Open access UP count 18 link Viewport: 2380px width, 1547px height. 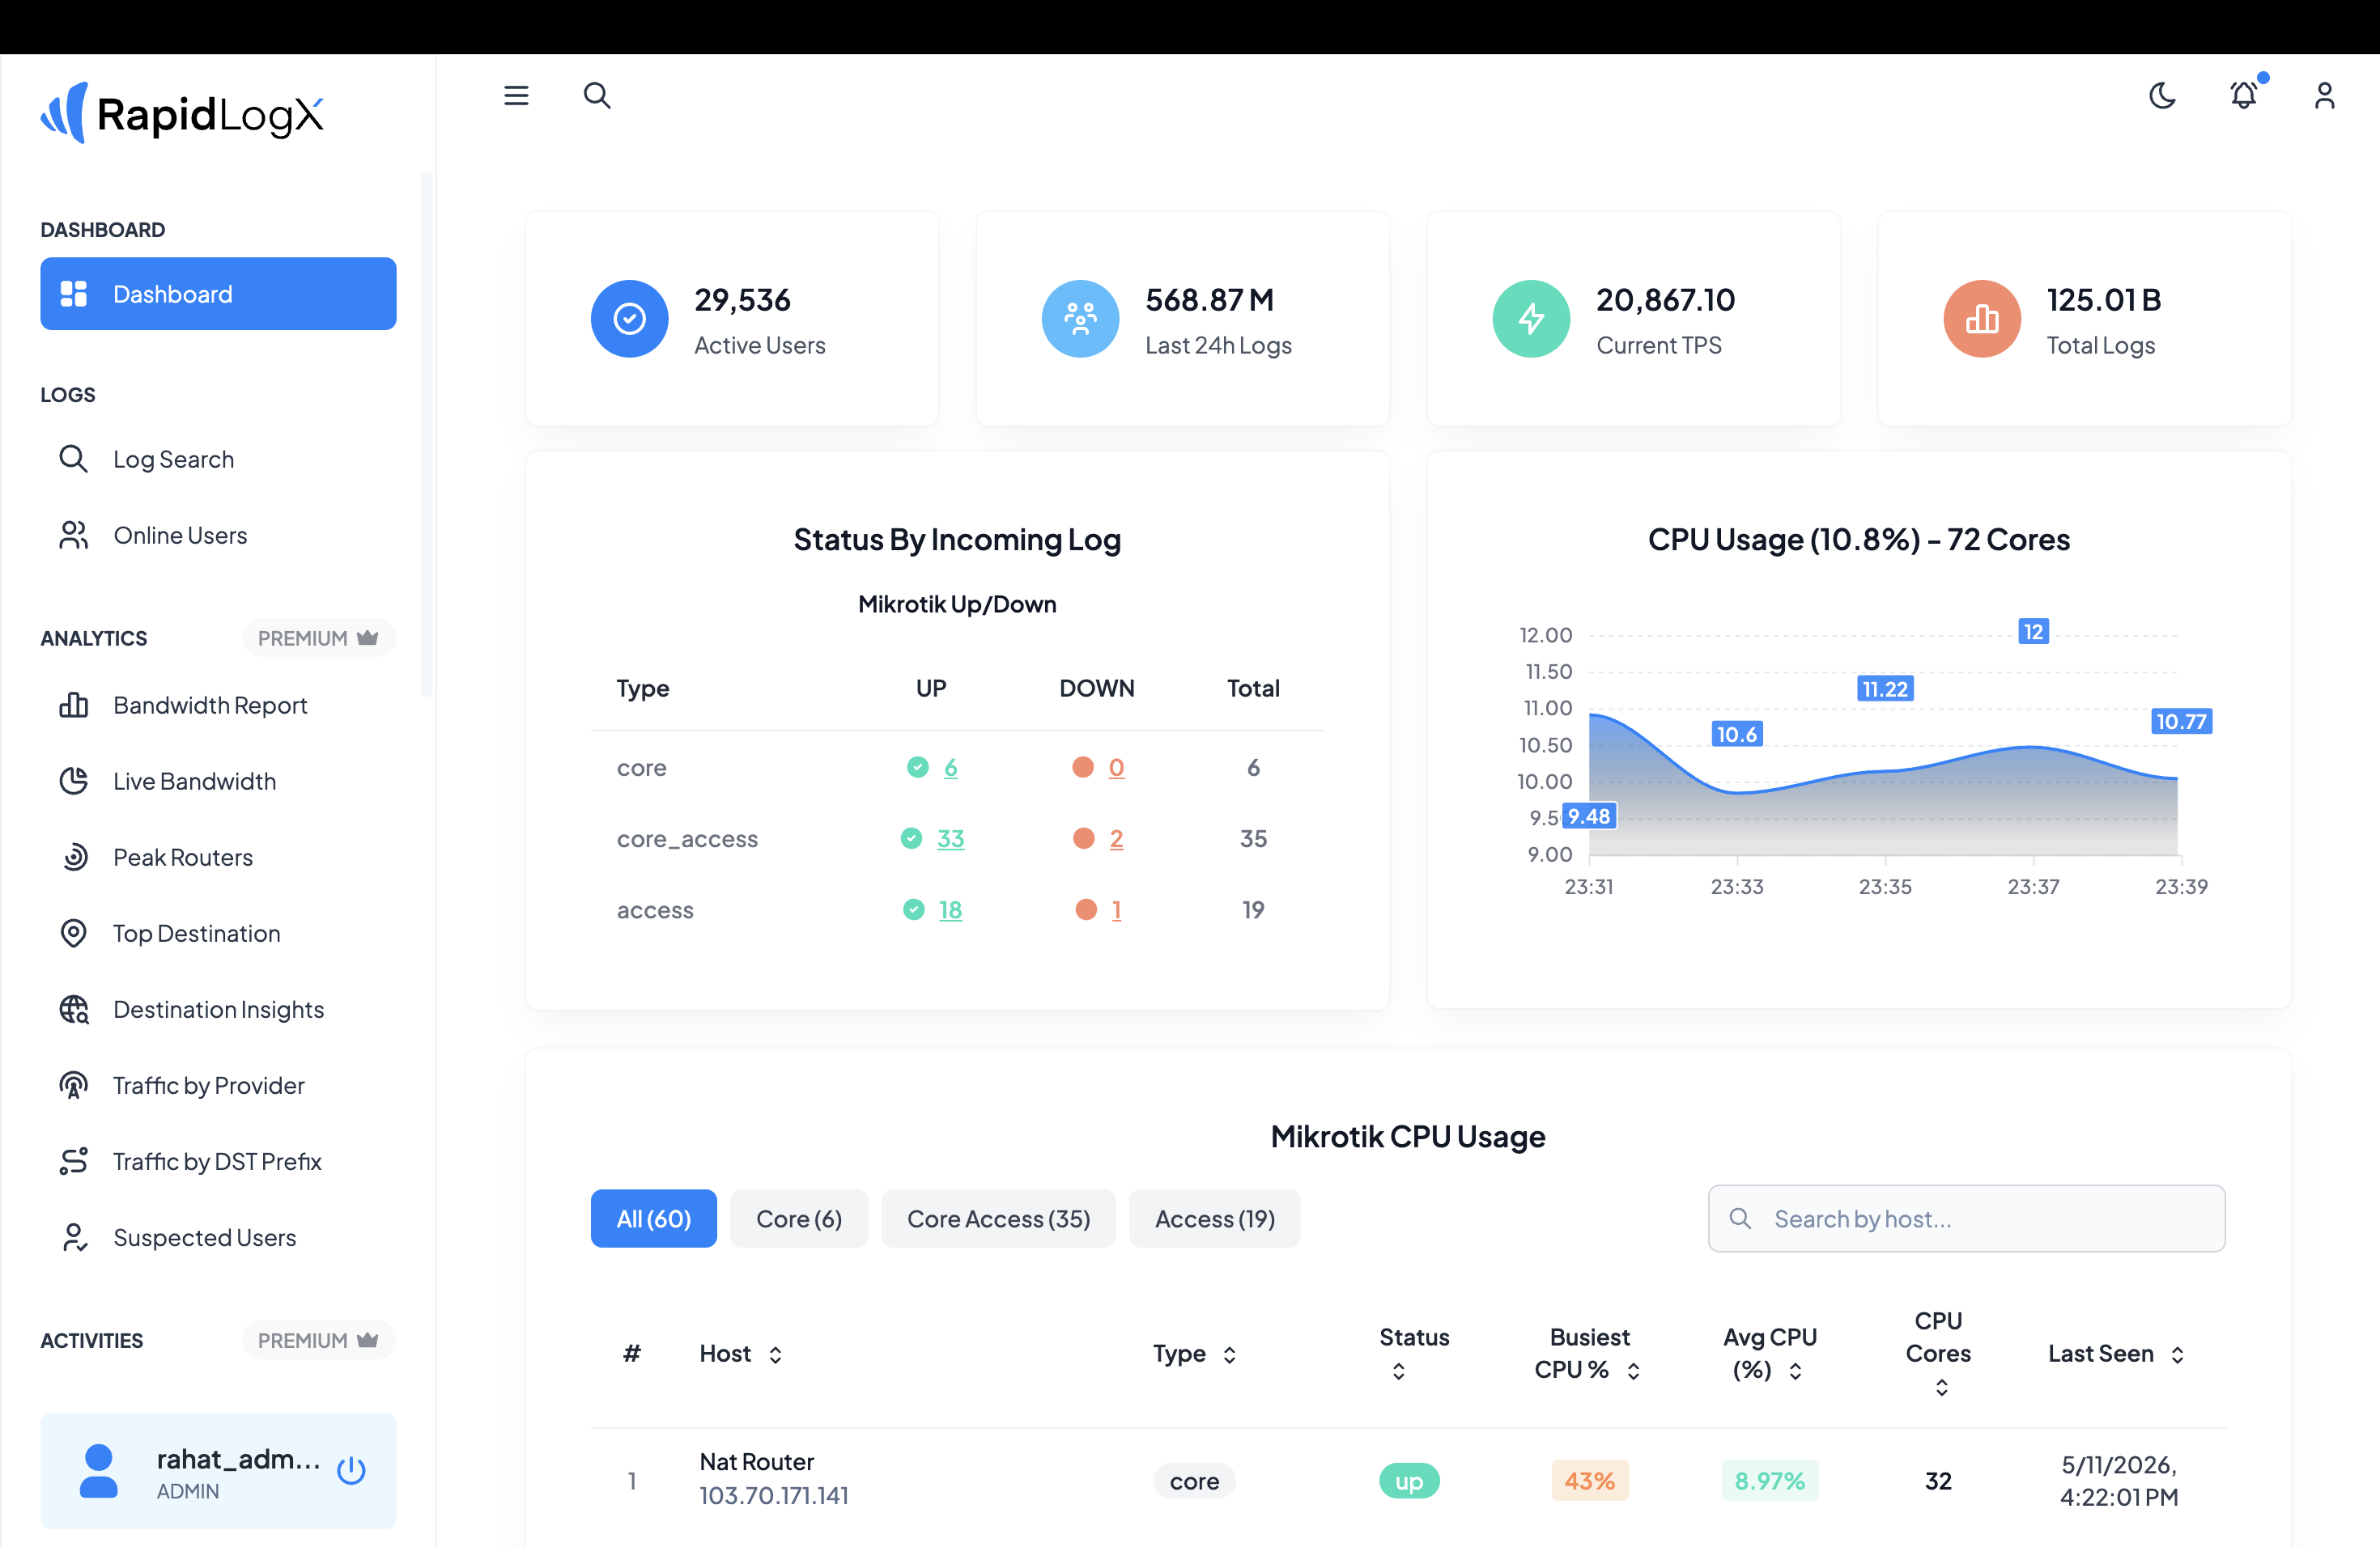click(x=950, y=909)
